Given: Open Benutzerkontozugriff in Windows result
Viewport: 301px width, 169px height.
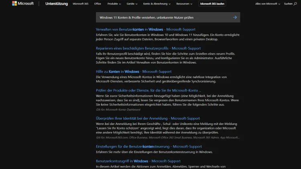Looking at the screenshot, I should coord(138,161).
